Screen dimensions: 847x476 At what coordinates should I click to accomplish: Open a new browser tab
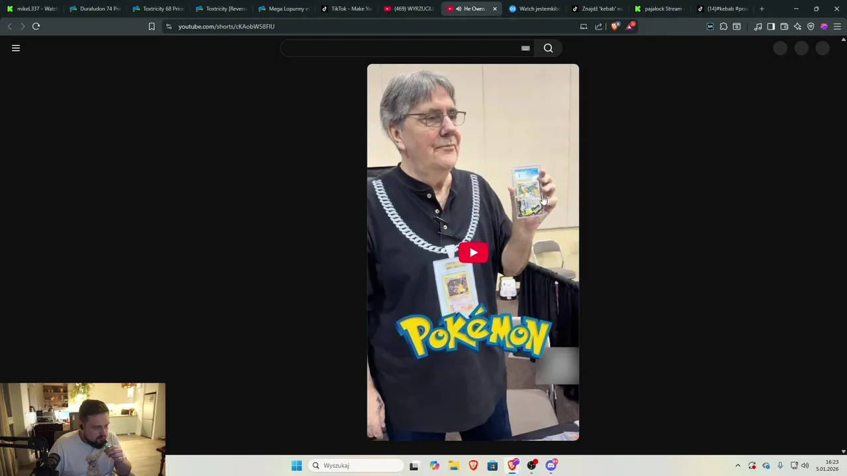pos(762,9)
